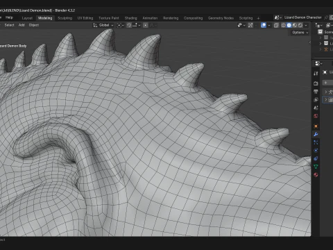Screen dimensions: 333x250
Task: Open the snapping options dropdown
Action: tap(137, 25)
